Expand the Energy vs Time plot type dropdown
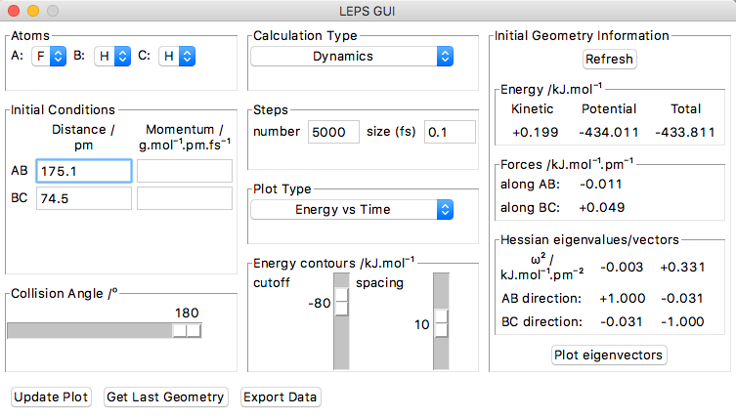This screenshot has height=418, width=736. 352,209
